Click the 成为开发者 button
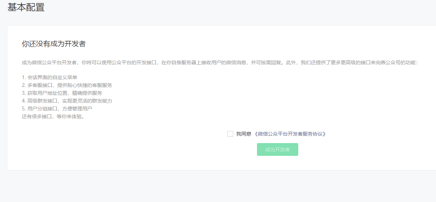The height and width of the screenshot is (202, 436). 278,149
